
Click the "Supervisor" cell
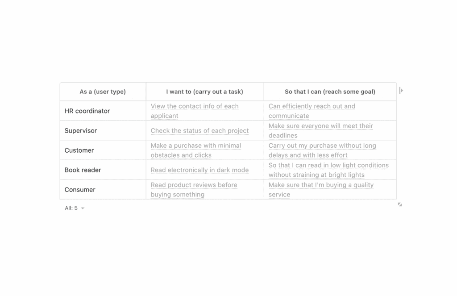pyautogui.click(x=81, y=131)
